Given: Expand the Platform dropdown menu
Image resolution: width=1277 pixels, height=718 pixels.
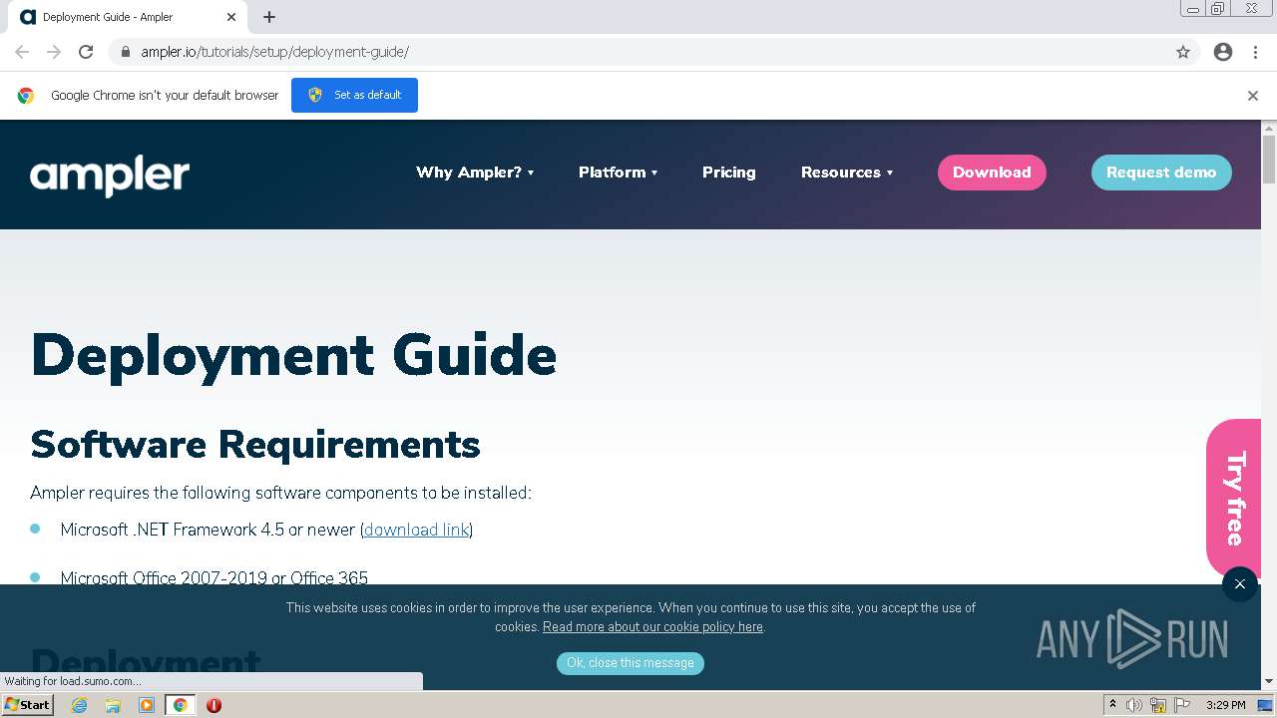Looking at the screenshot, I should [619, 173].
